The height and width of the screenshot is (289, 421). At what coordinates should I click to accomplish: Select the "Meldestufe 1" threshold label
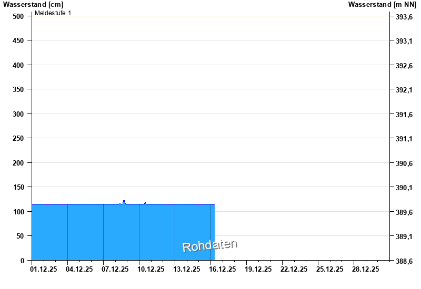click(x=53, y=13)
